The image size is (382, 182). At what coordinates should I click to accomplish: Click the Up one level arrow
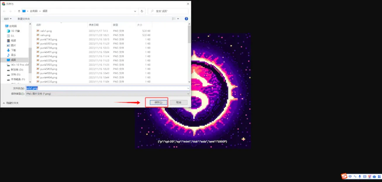(19, 11)
